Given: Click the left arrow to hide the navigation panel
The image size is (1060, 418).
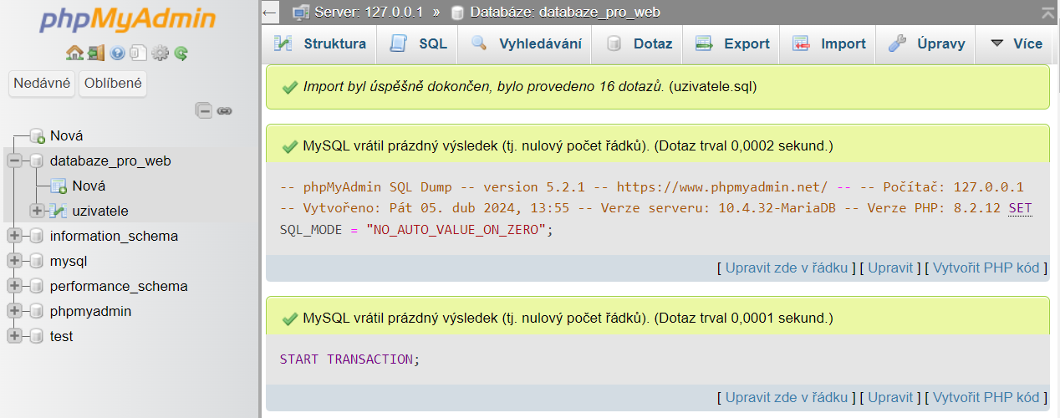Looking at the screenshot, I should pyautogui.click(x=269, y=13).
